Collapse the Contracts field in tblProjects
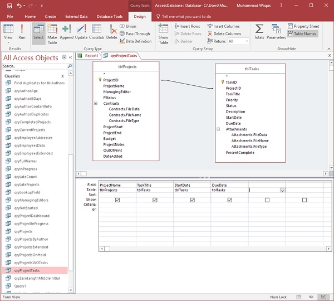Image resolution: width=334 pixels, height=301 pixels. click(x=96, y=104)
